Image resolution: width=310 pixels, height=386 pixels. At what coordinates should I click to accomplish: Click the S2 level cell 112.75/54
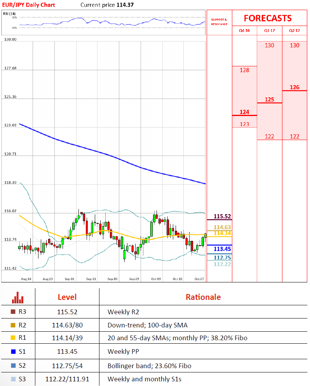click(x=67, y=366)
